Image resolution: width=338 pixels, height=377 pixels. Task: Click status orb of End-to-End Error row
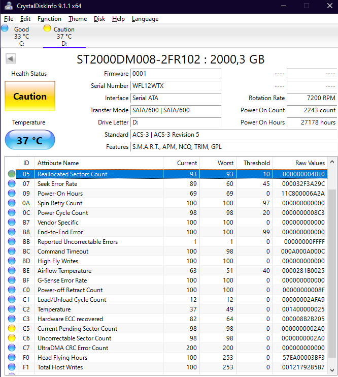tap(12, 232)
